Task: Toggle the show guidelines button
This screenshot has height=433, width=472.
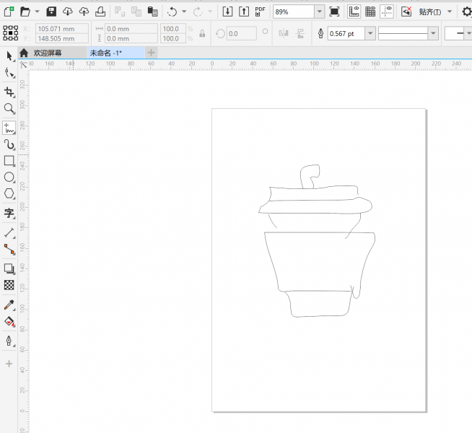Action: pyautogui.click(x=388, y=12)
